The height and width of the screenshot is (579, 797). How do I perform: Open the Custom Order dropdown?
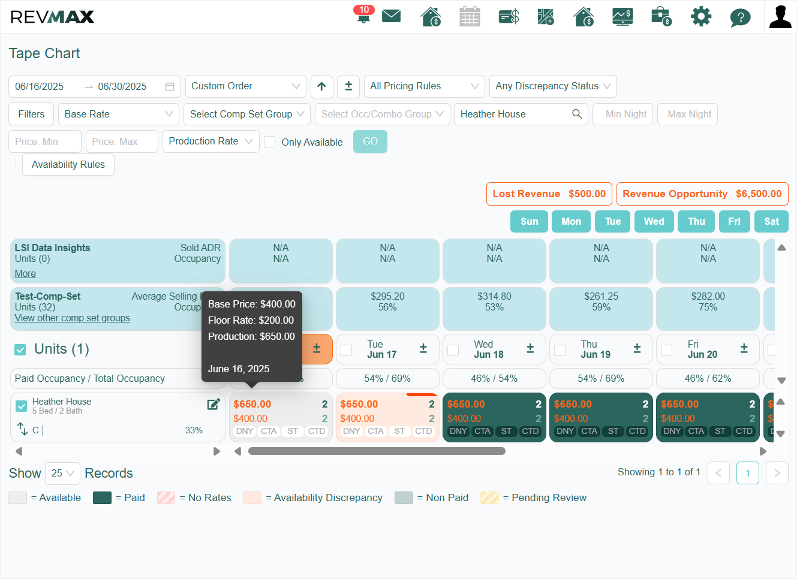(245, 86)
